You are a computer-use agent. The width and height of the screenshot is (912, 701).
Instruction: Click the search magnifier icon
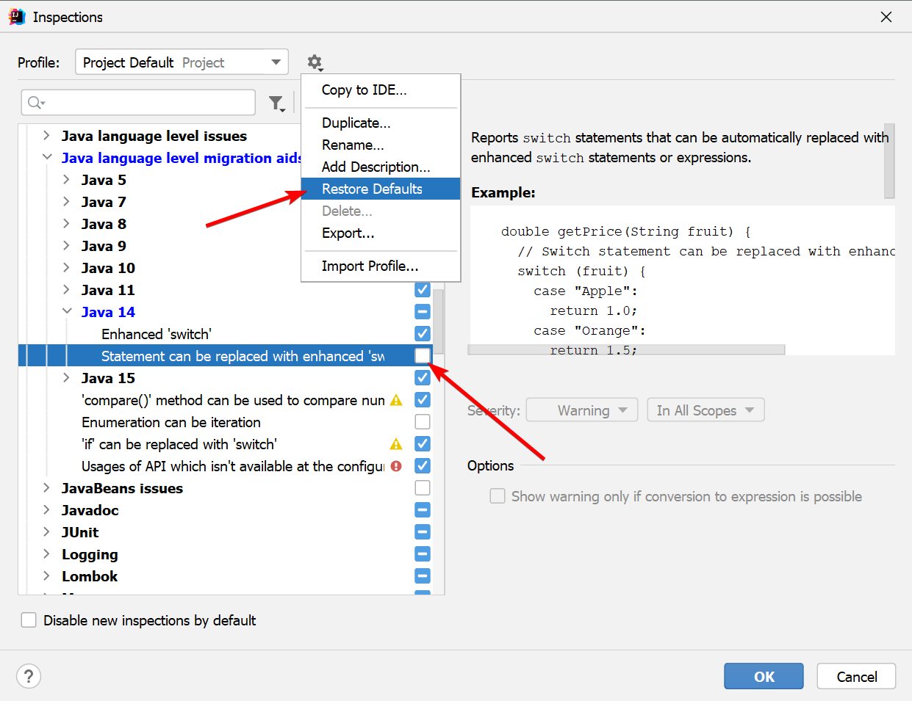[x=36, y=103]
